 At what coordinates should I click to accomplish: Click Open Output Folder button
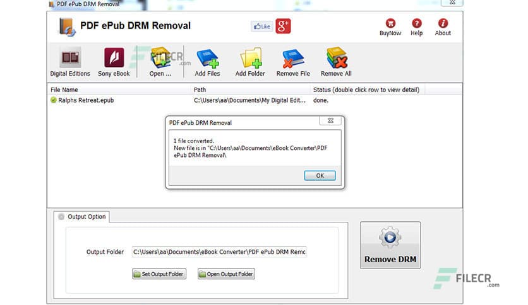pos(226,273)
